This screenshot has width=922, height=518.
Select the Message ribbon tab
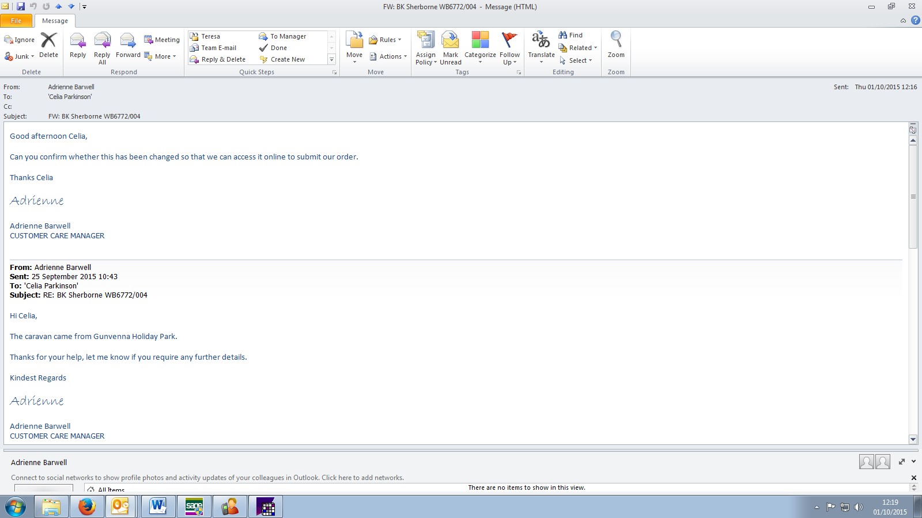click(x=55, y=21)
